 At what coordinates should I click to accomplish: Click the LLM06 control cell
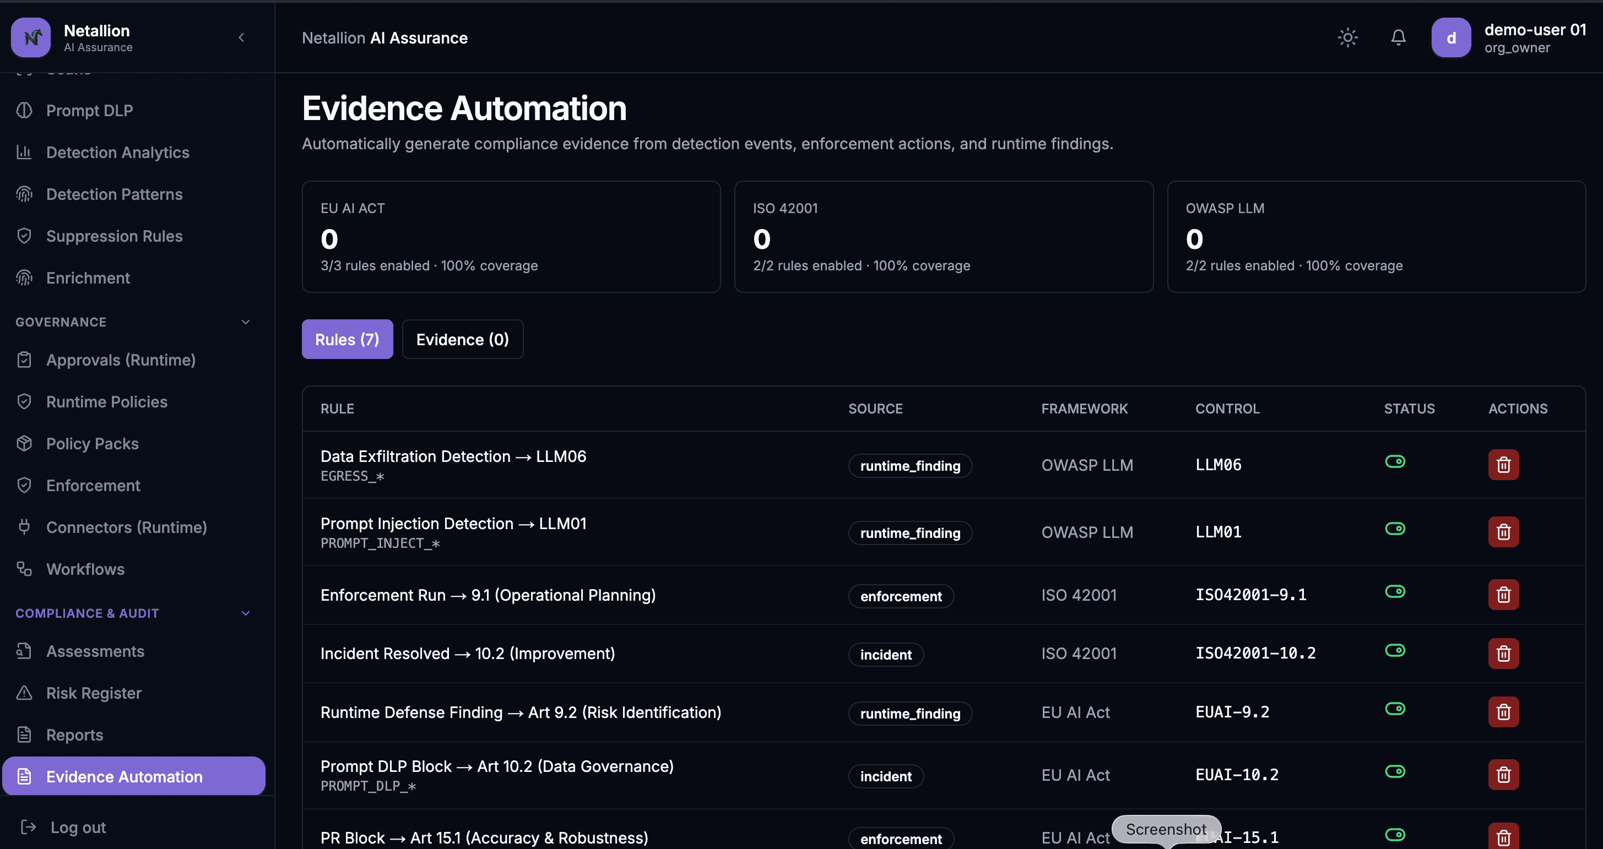tap(1218, 464)
